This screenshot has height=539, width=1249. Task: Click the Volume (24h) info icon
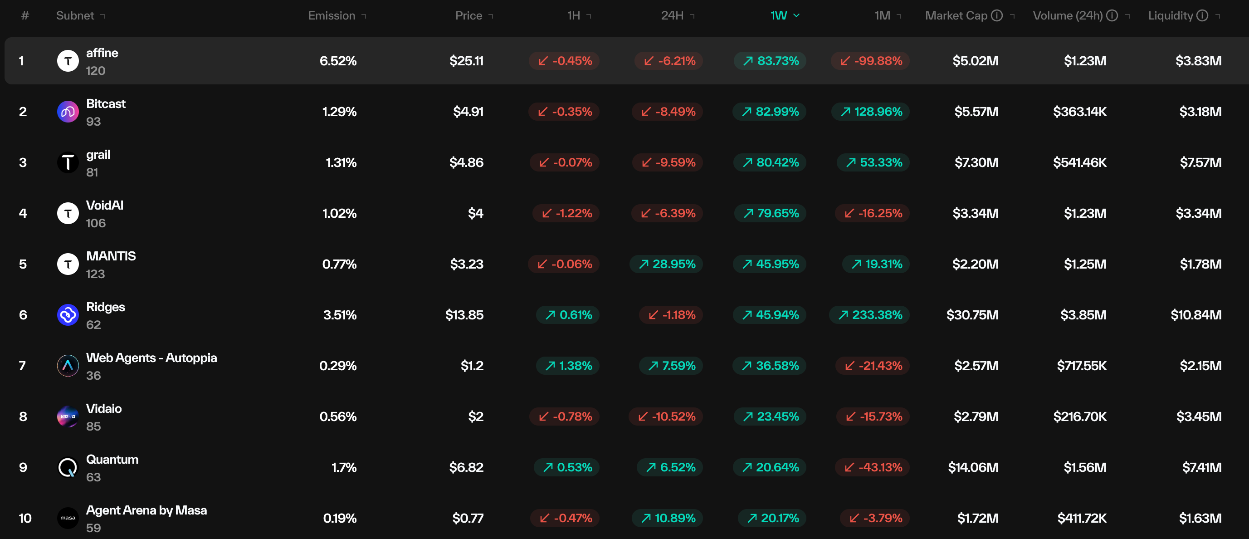(x=1112, y=15)
